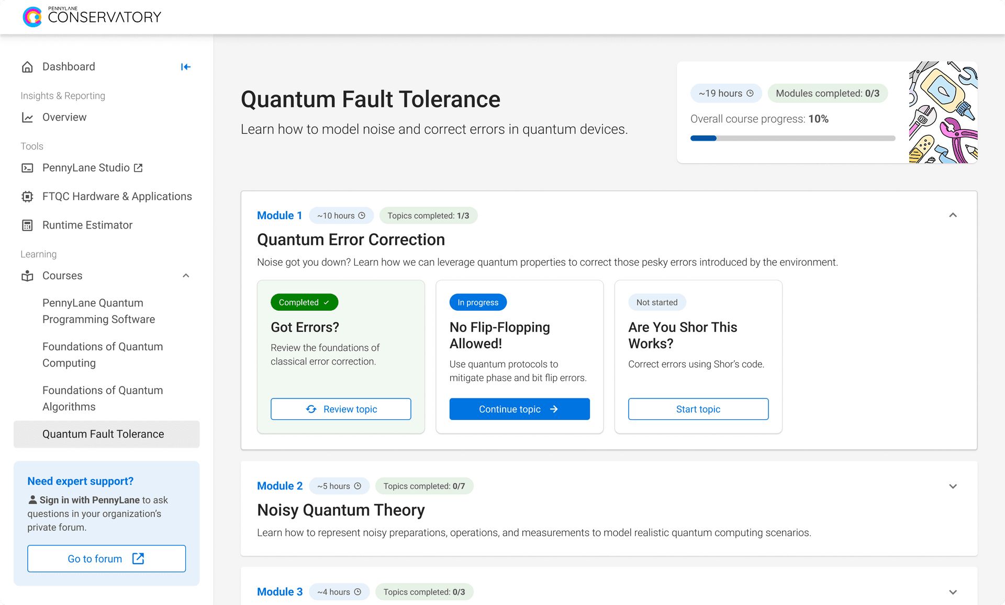Screen dimensions: 1005x605
Task: Expand Module 3 with the chevron
Action: (x=953, y=592)
